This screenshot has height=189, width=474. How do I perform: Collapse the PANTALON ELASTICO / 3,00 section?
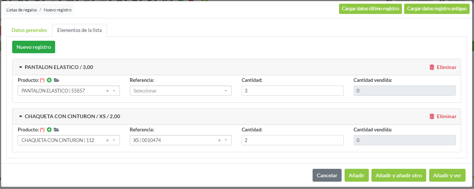(x=20, y=67)
